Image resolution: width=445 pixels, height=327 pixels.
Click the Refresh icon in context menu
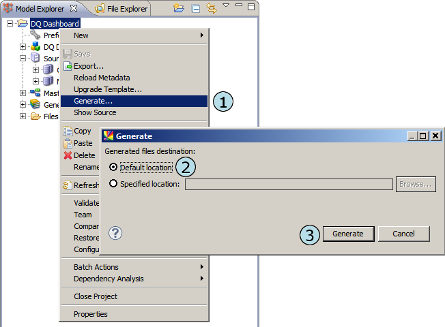[68, 185]
